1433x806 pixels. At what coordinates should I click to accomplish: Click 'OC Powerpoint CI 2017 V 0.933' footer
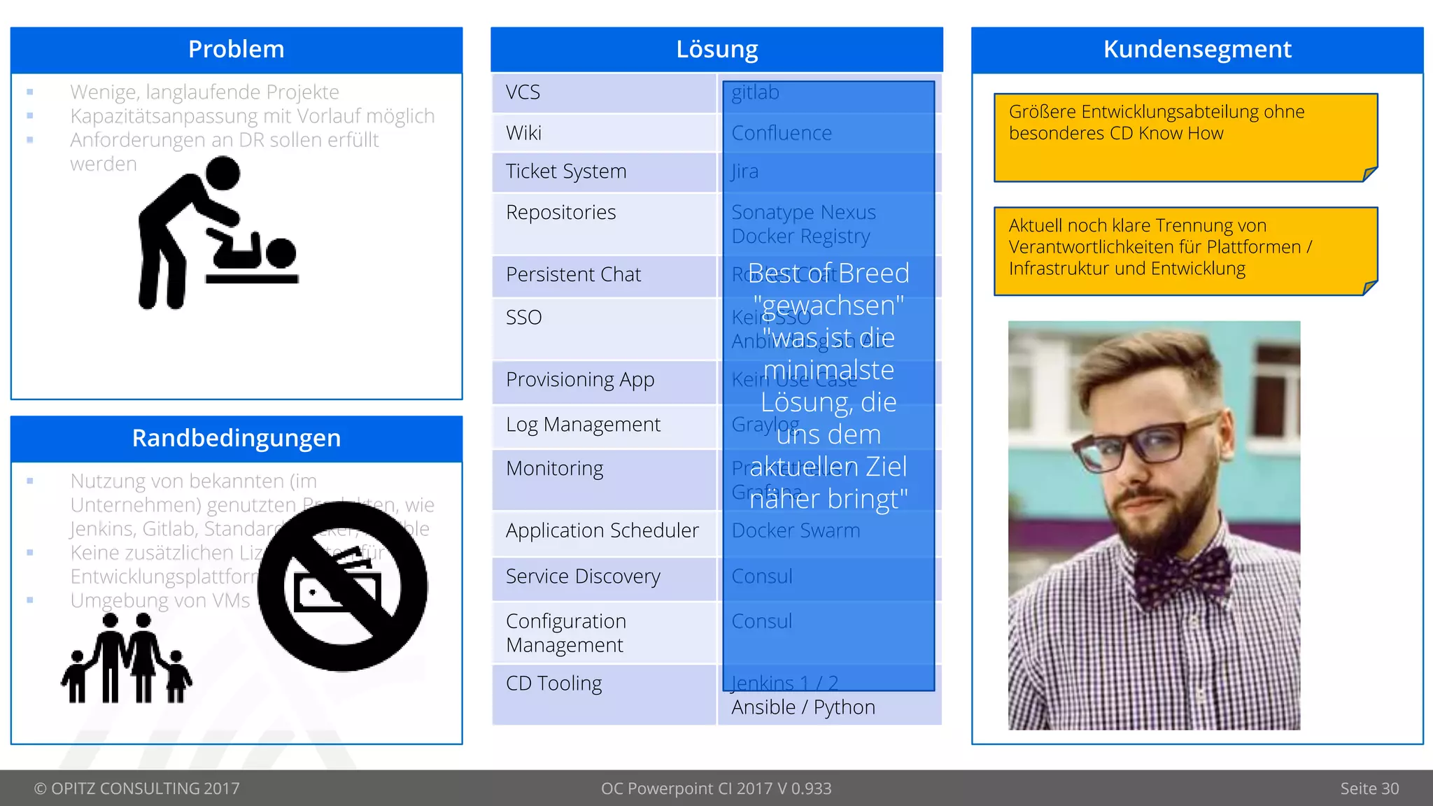click(716, 789)
